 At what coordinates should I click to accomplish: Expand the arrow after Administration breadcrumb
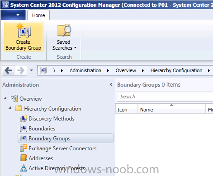coord(108,70)
